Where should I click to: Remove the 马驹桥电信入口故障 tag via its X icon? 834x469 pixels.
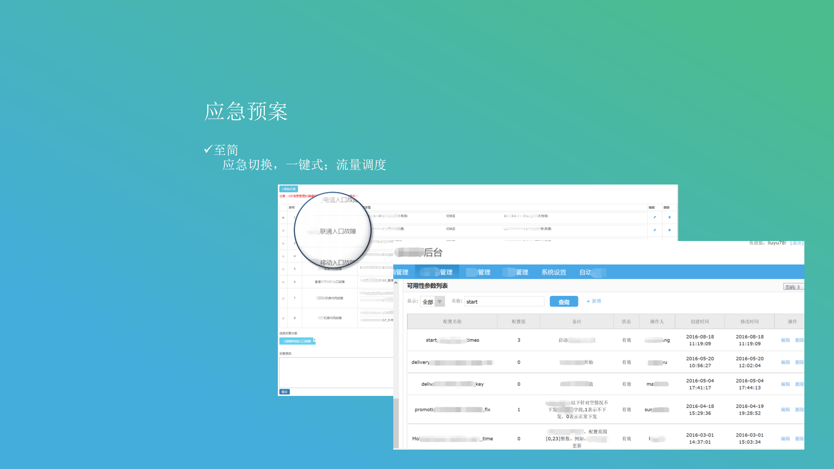pos(315,340)
